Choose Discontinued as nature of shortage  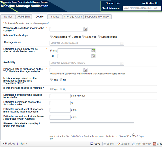coord(99,36)
